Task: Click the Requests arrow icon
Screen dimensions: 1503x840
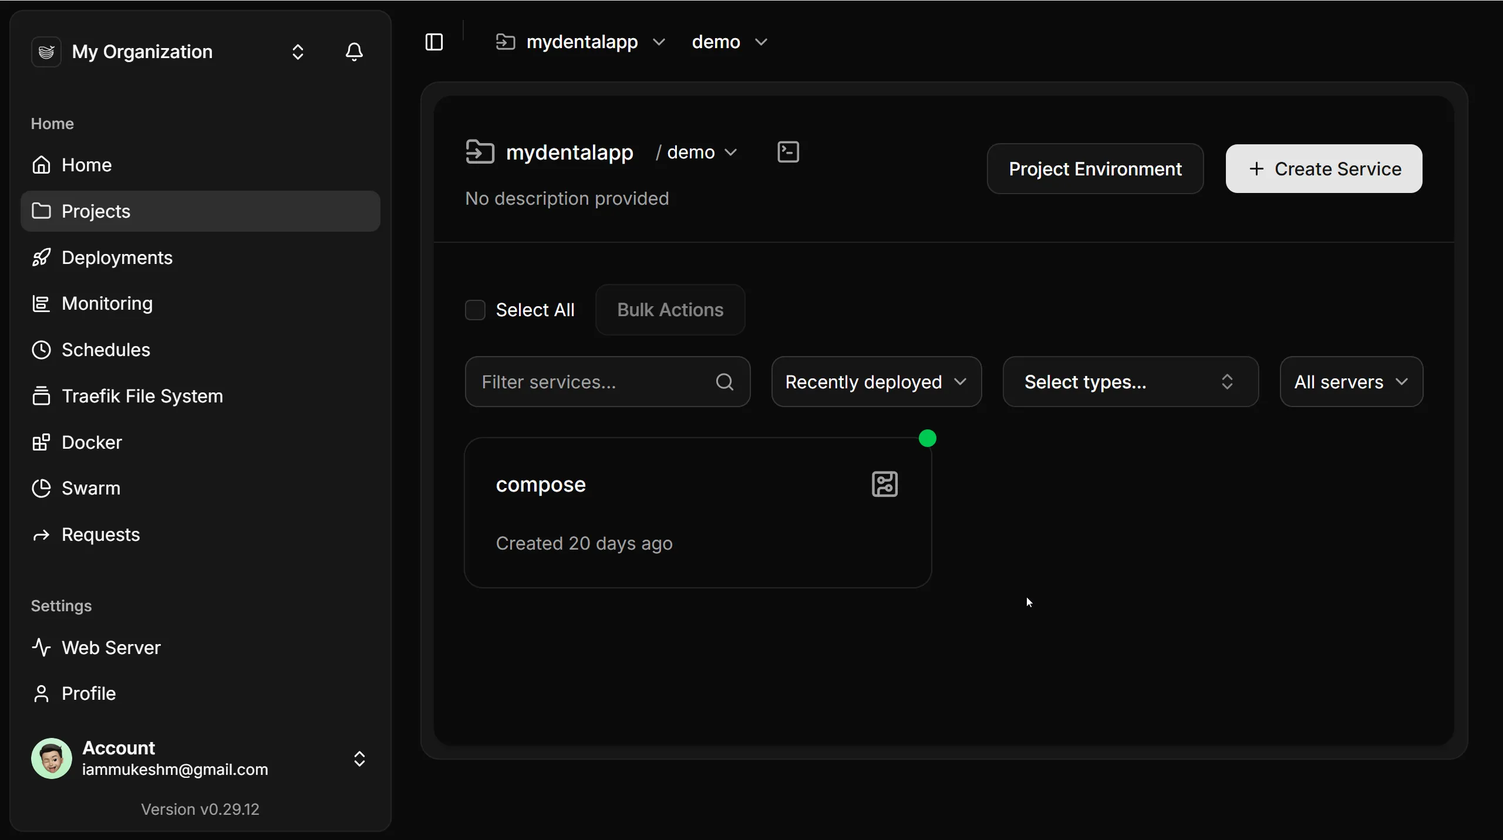Action: (41, 534)
